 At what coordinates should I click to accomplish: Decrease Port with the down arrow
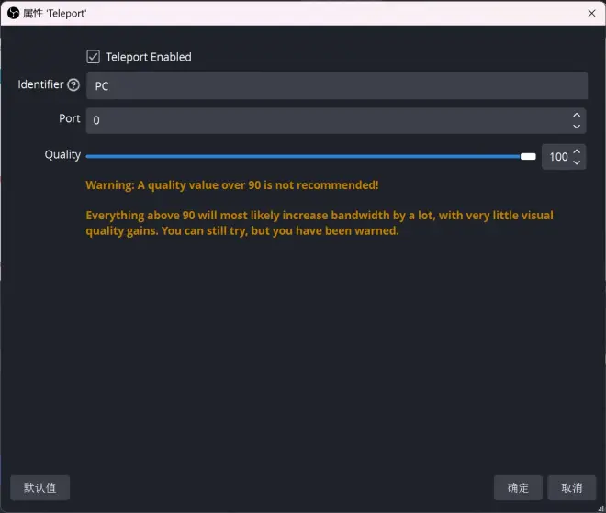(x=577, y=127)
